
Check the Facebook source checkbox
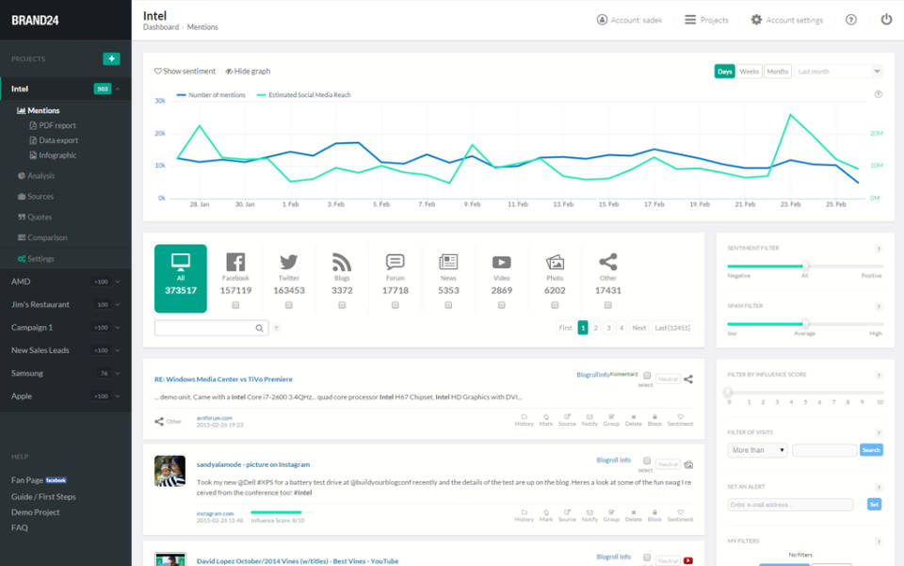point(235,305)
